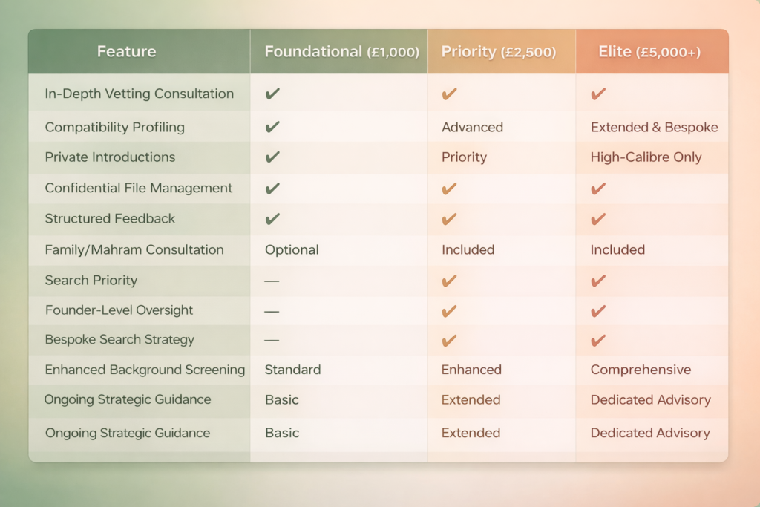Click the High-Calibre Only cell text
Image resolution: width=760 pixels, height=507 pixels.
646,157
